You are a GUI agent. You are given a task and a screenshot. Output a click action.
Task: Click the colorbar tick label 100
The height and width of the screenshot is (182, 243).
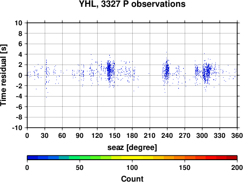(x=132, y=167)
